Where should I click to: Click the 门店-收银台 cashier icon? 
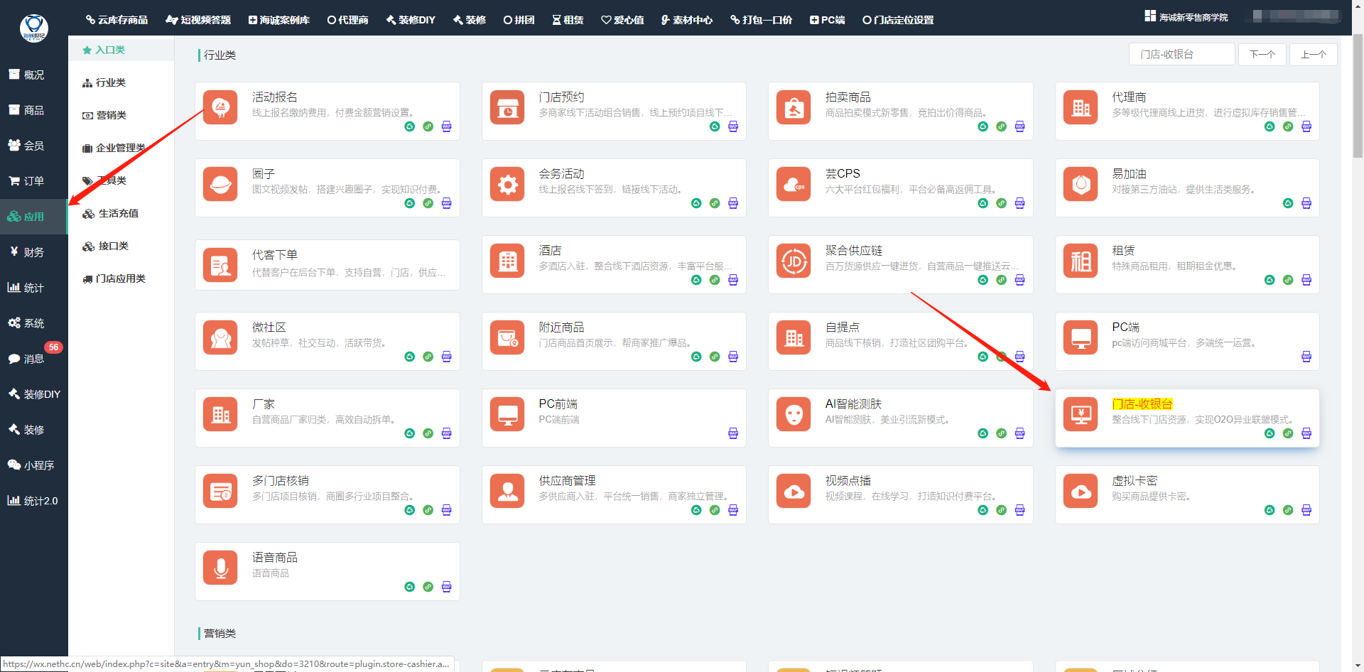tap(1081, 414)
